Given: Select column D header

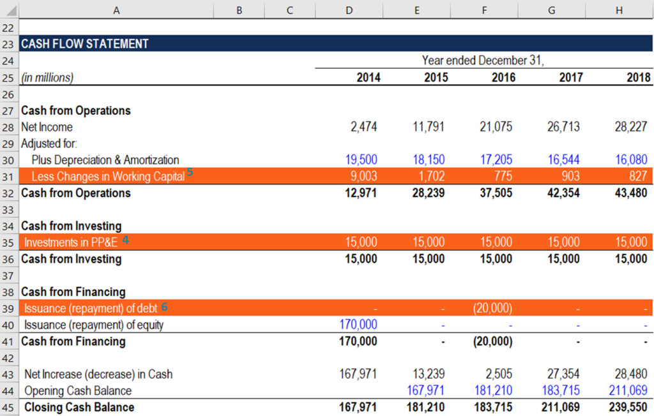Looking at the screenshot, I should pyautogui.click(x=349, y=10).
